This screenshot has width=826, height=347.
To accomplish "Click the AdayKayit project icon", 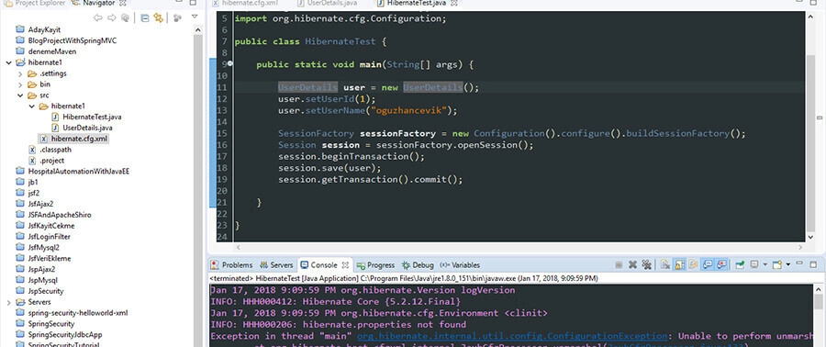I will point(20,29).
